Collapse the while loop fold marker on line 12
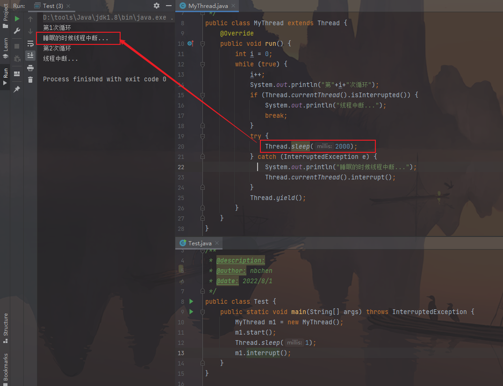This screenshot has height=386, width=503. [x=202, y=64]
